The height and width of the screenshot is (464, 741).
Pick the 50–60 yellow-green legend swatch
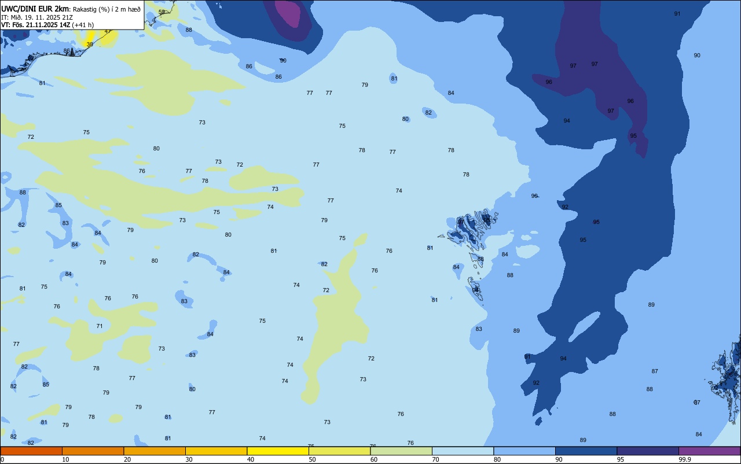(339, 451)
